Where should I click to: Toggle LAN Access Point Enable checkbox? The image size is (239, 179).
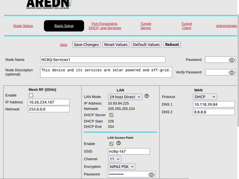coord(111,144)
